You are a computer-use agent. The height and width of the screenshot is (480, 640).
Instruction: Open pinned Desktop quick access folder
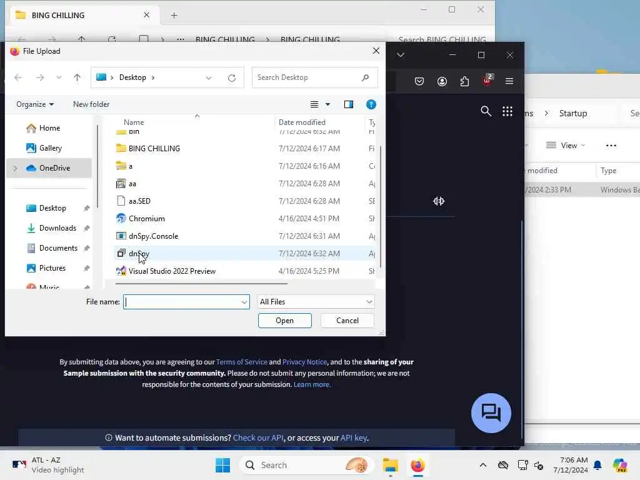point(52,208)
